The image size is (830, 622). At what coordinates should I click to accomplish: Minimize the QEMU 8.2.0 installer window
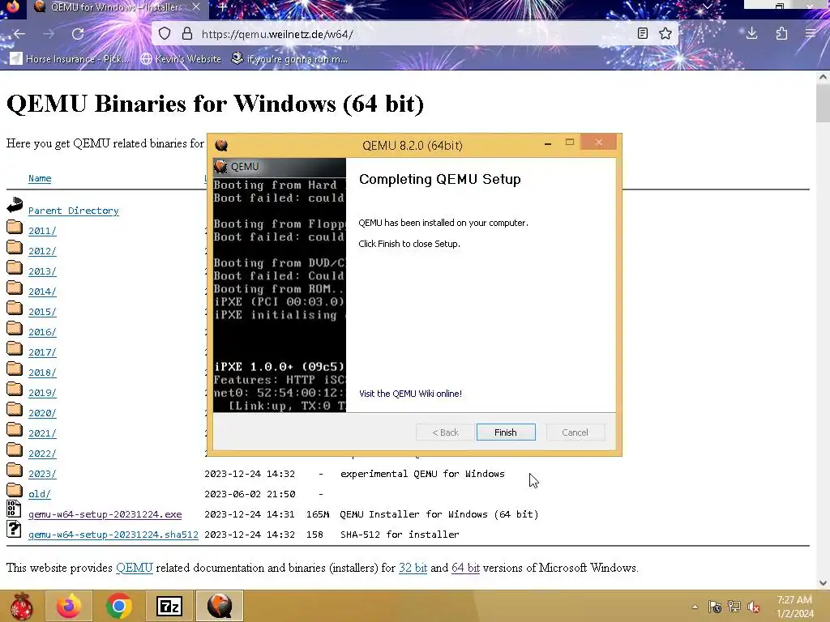548,143
